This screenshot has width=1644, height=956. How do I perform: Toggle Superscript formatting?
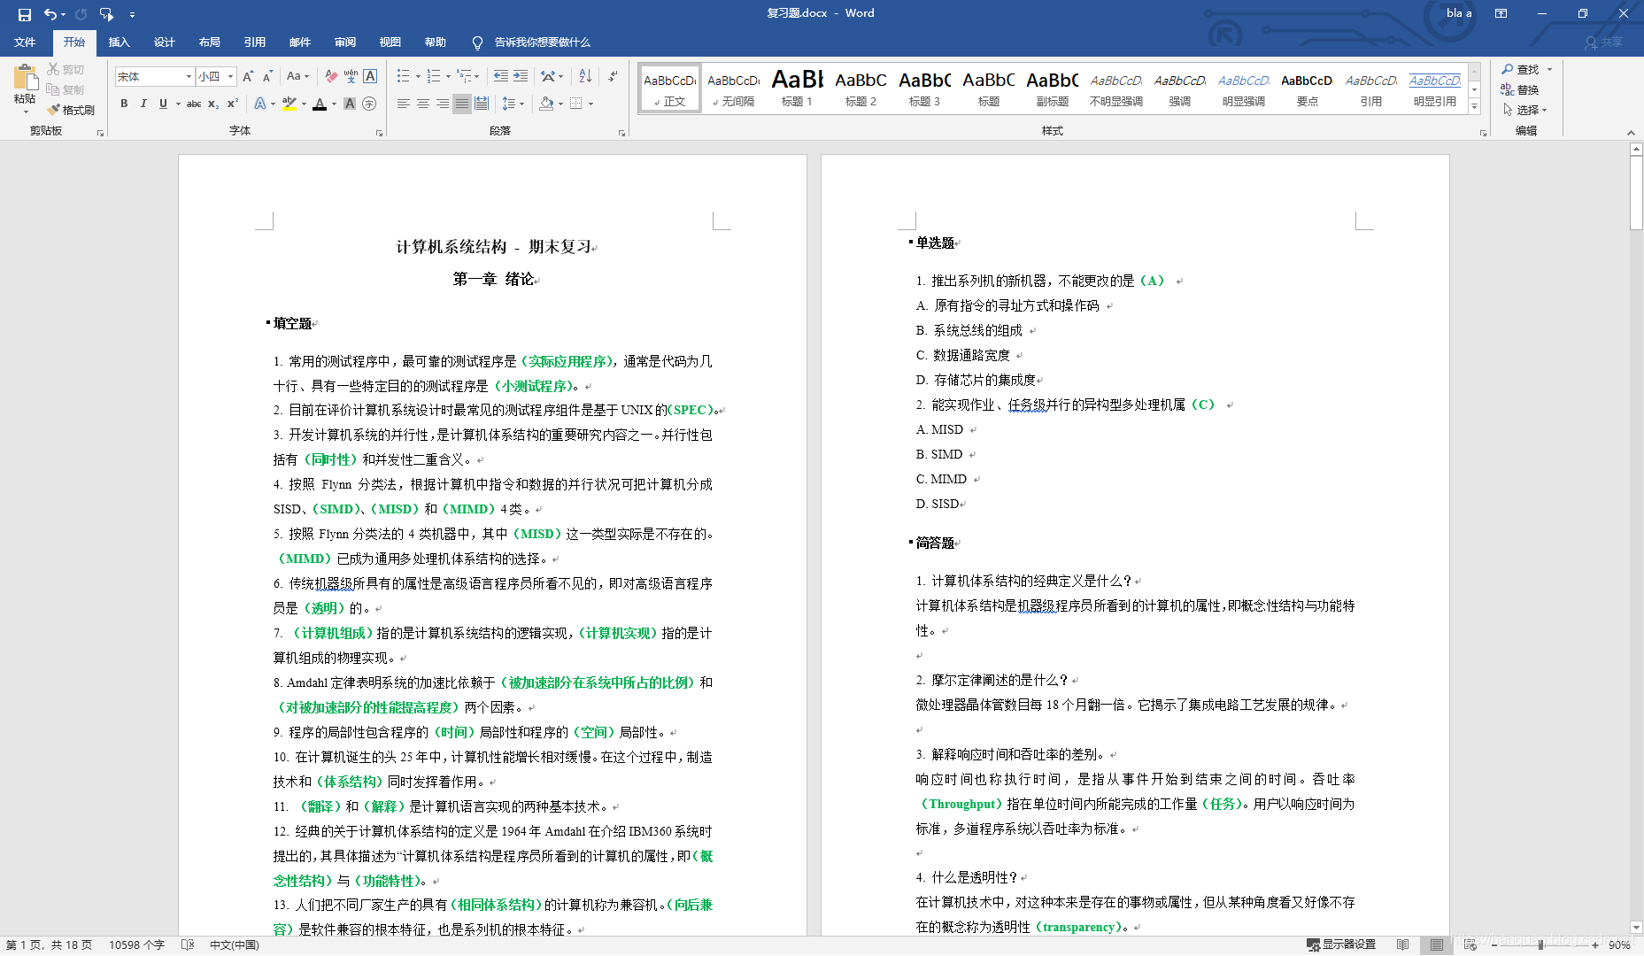(x=233, y=104)
